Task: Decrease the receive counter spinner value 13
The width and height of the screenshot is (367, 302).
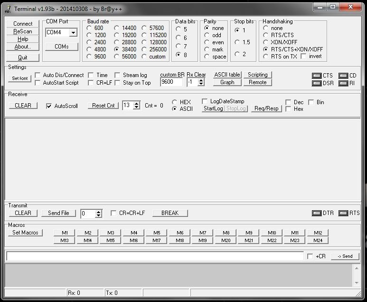Action: pos(136,107)
